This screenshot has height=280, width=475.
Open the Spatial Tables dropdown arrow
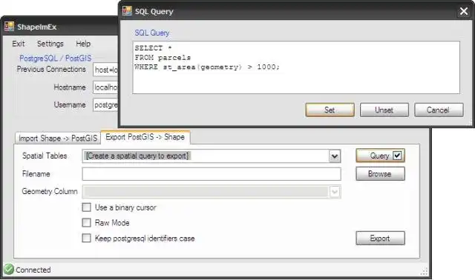pos(335,156)
